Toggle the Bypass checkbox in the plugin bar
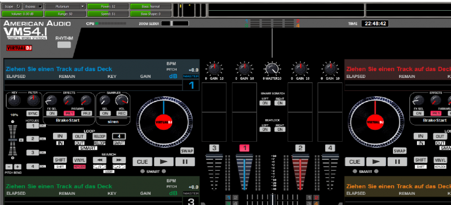This screenshot has height=205, width=451. click(40, 6)
